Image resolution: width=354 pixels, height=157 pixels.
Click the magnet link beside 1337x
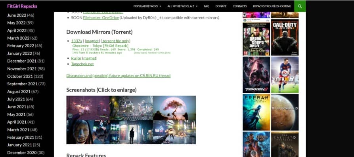(92, 41)
